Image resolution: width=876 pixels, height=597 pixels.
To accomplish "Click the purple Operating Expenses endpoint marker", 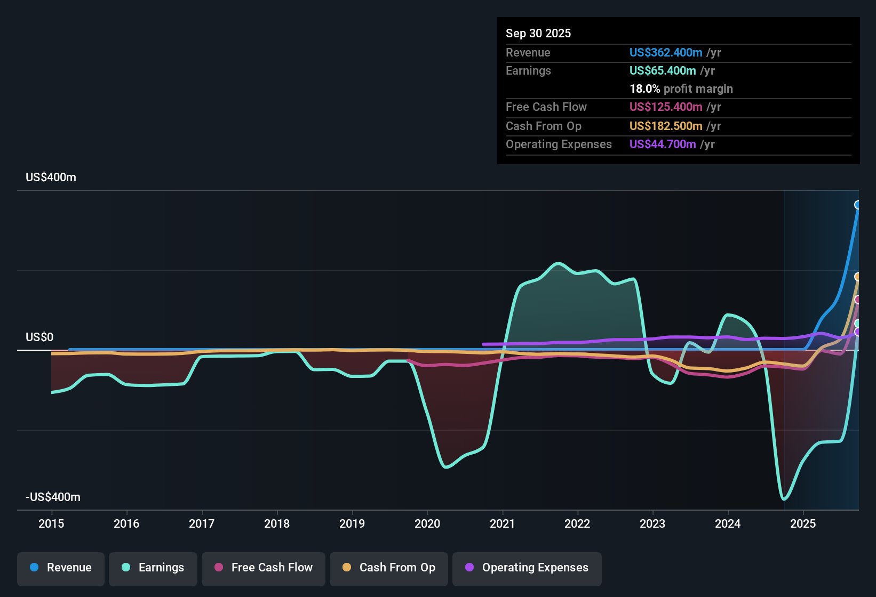I will pos(858,332).
